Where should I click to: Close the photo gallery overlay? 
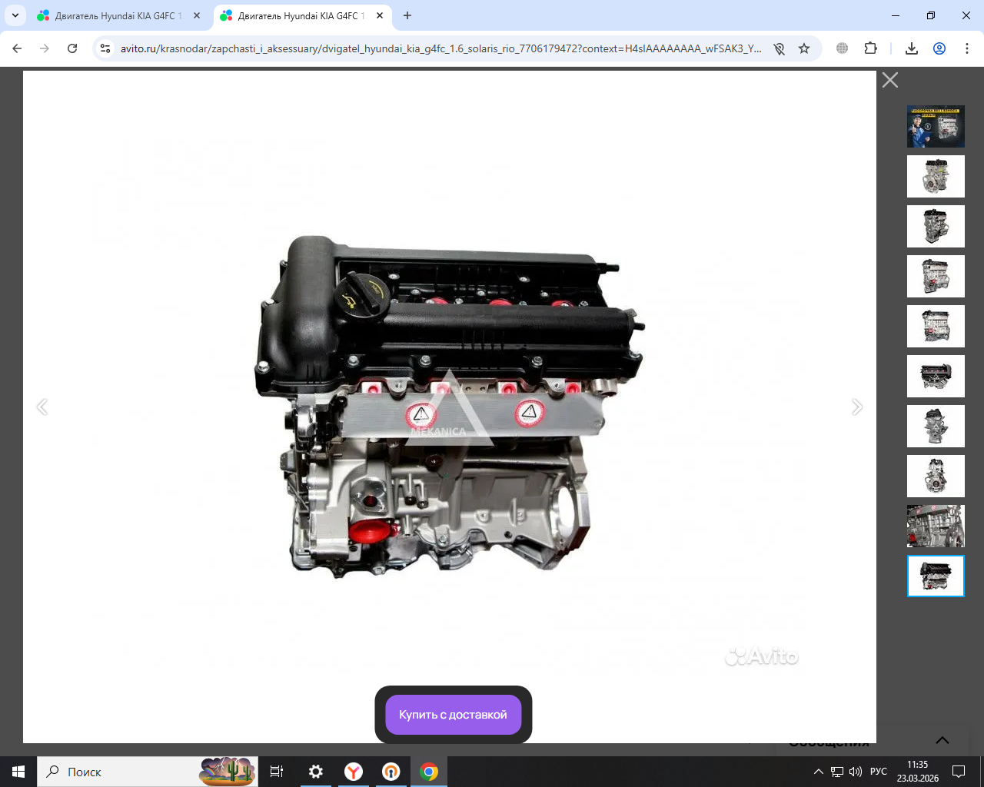point(889,80)
